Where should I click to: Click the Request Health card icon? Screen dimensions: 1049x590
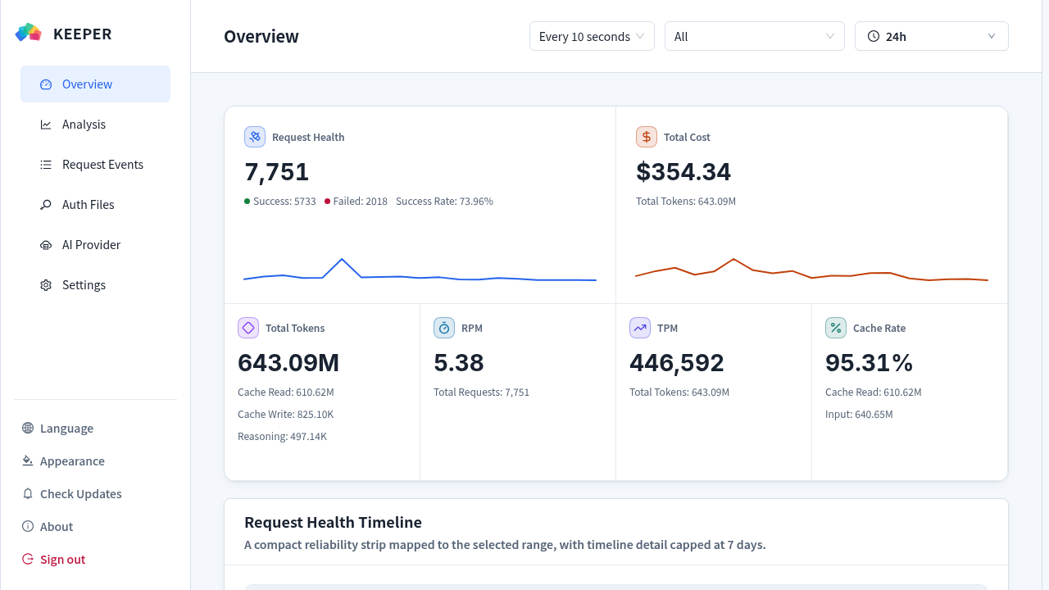point(255,137)
